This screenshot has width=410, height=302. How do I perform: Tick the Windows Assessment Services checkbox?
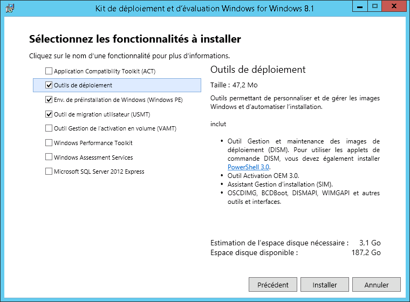coord(49,157)
